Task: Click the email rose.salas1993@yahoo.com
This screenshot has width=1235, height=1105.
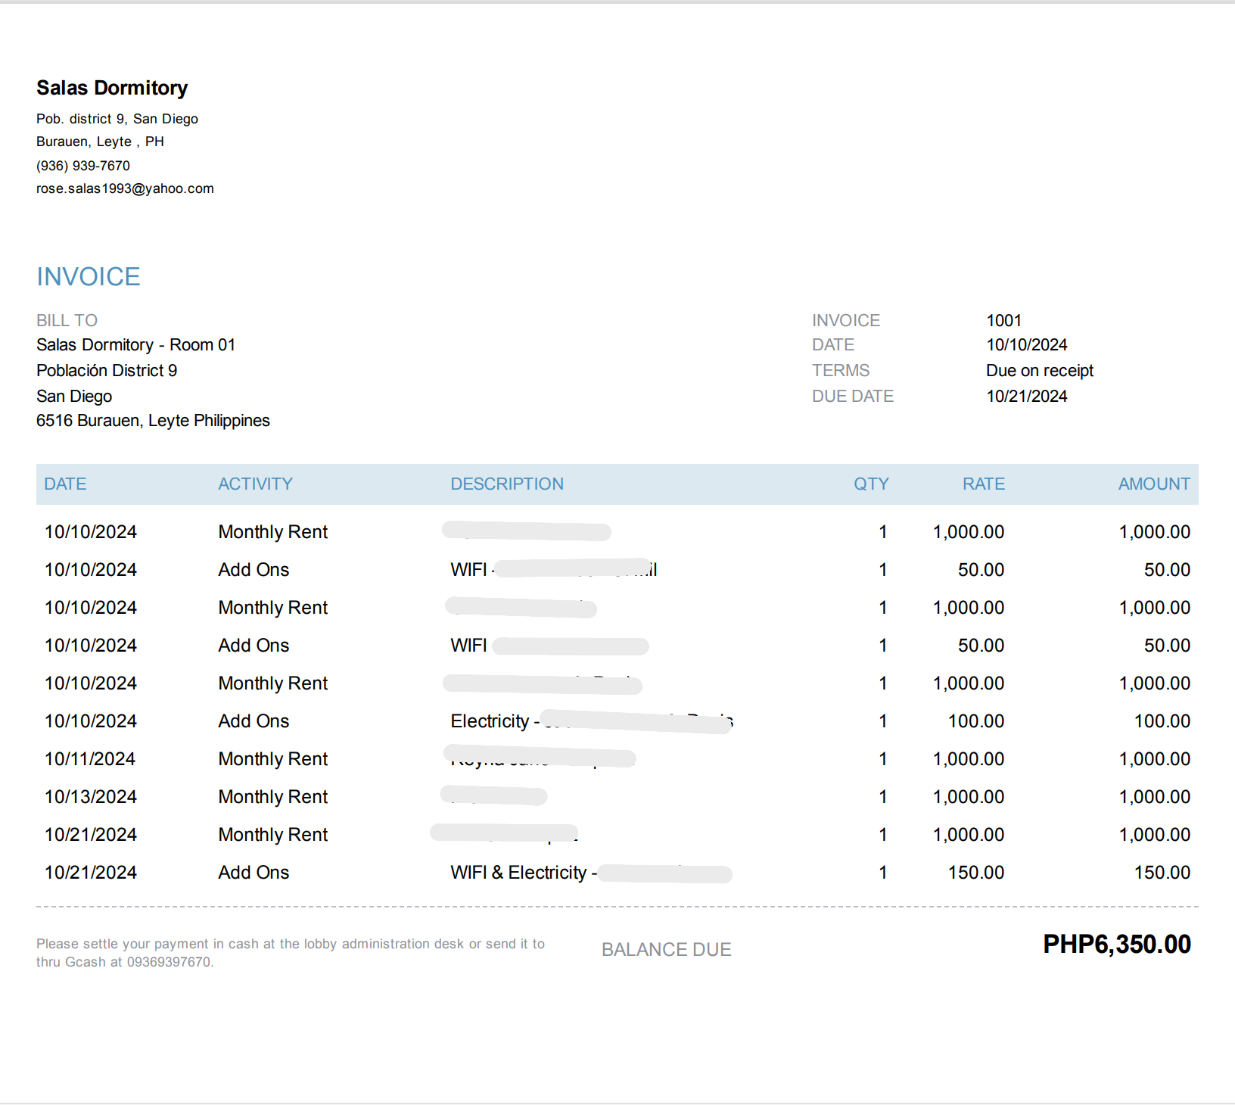Action: pyautogui.click(x=125, y=188)
